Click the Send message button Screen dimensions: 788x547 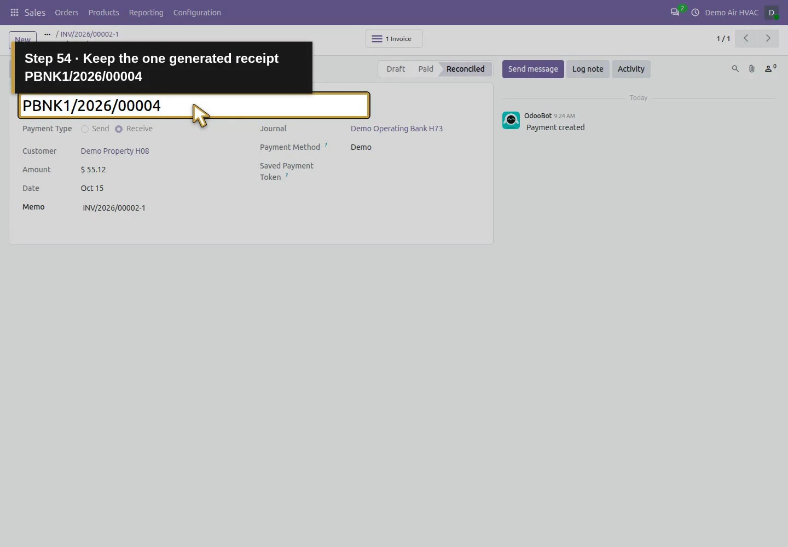pos(533,69)
